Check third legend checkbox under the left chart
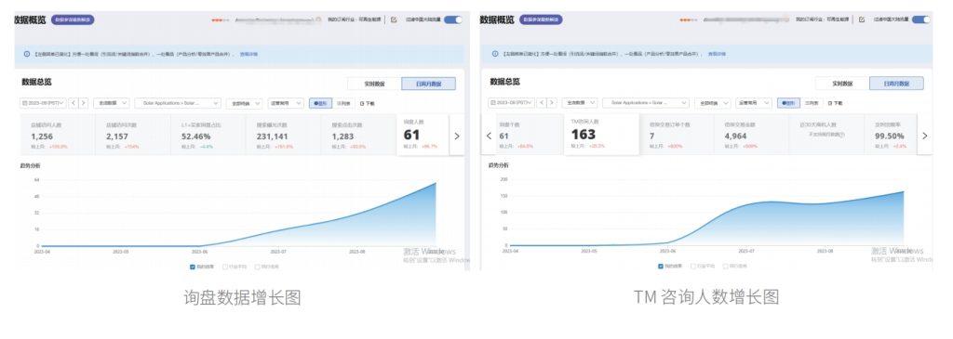 pos(257,267)
